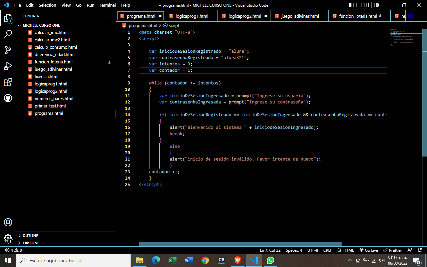
Task: Click the errors and warnings status indicator
Action: (14, 250)
